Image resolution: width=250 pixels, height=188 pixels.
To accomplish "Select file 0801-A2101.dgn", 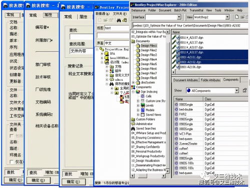I will pos(191,57).
